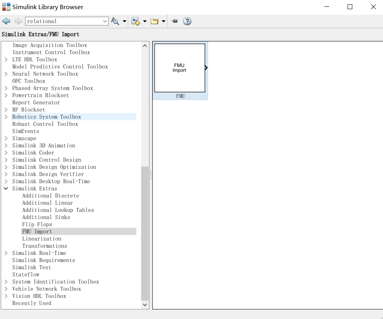383x319 pixels.
Task: Open Recently Used in tree
Action: tap(32, 303)
